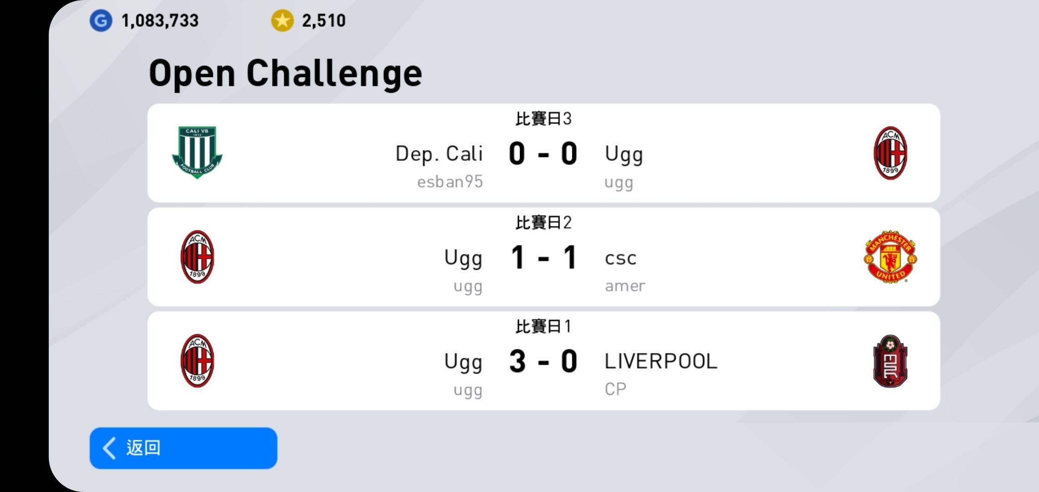This screenshot has width=1039, height=492.
Task: Open the 比賽日1 match result card
Action: pyautogui.click(x=543, y=361)
